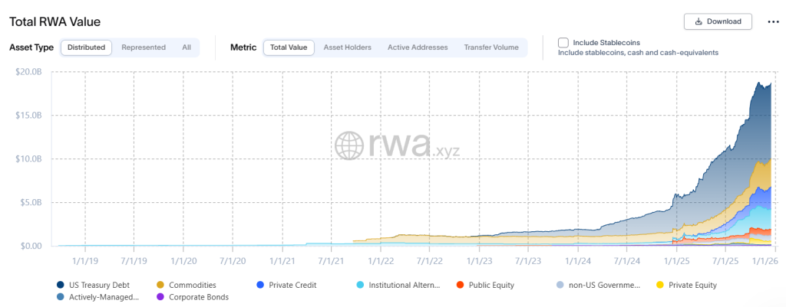Click the rwa.xyz globe watermark logo

[x=349, y=145]
